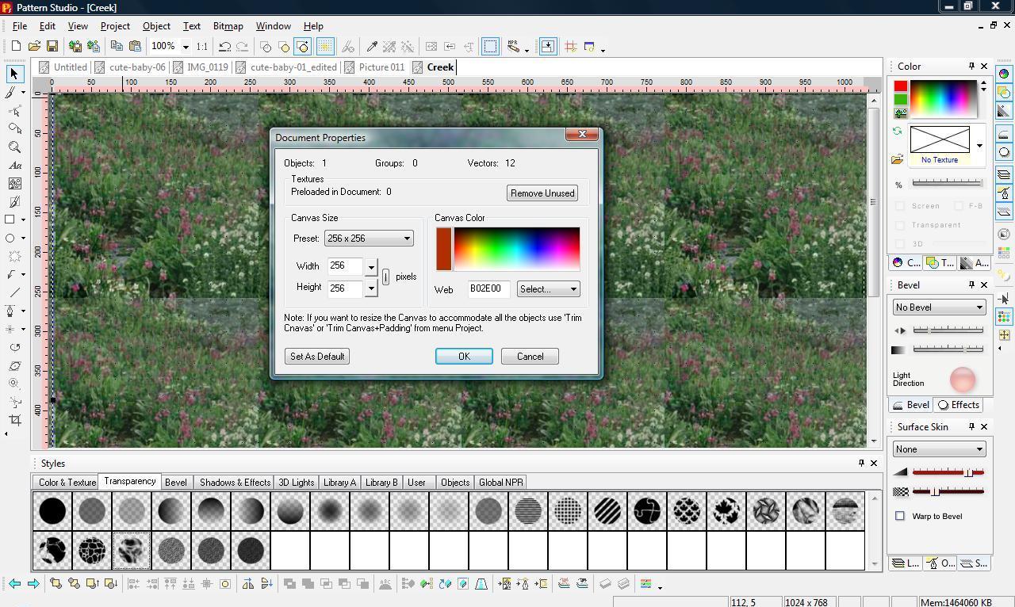Open the Canvas Color Select dropdown
This screenshot has width=1015, height=607.
(548, 288)
